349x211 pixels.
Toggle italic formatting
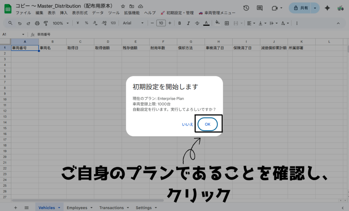tap(188, 23)
